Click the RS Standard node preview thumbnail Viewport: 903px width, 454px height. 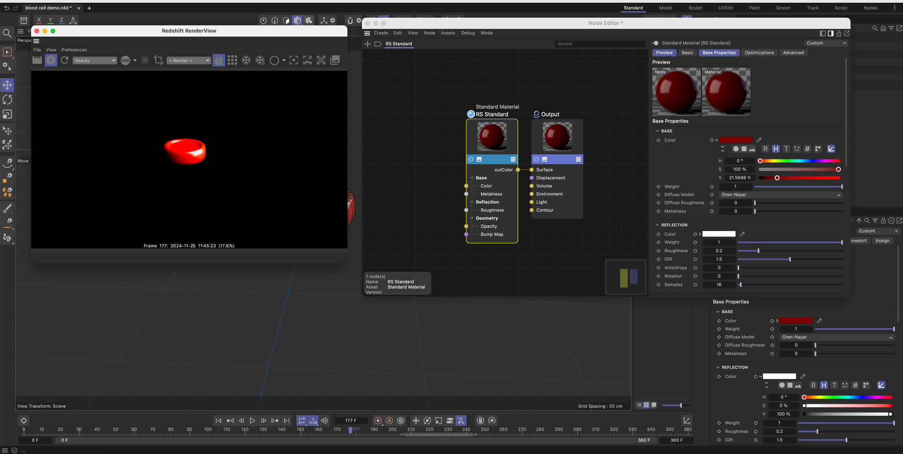coord(492,137)
